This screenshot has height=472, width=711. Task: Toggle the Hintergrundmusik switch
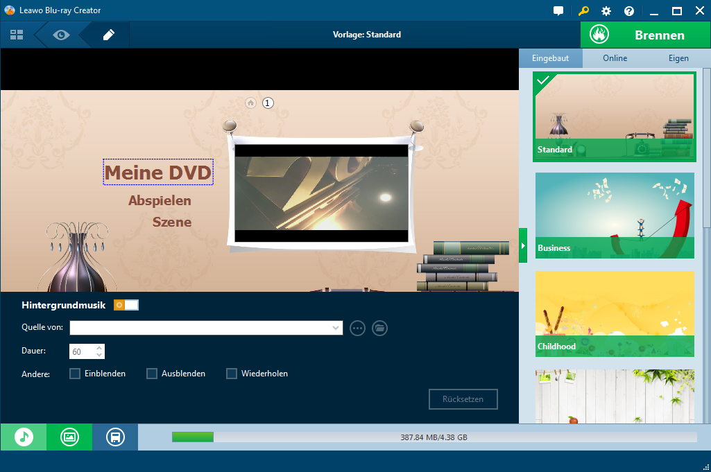pyautogui.click(x=126, y=305)
